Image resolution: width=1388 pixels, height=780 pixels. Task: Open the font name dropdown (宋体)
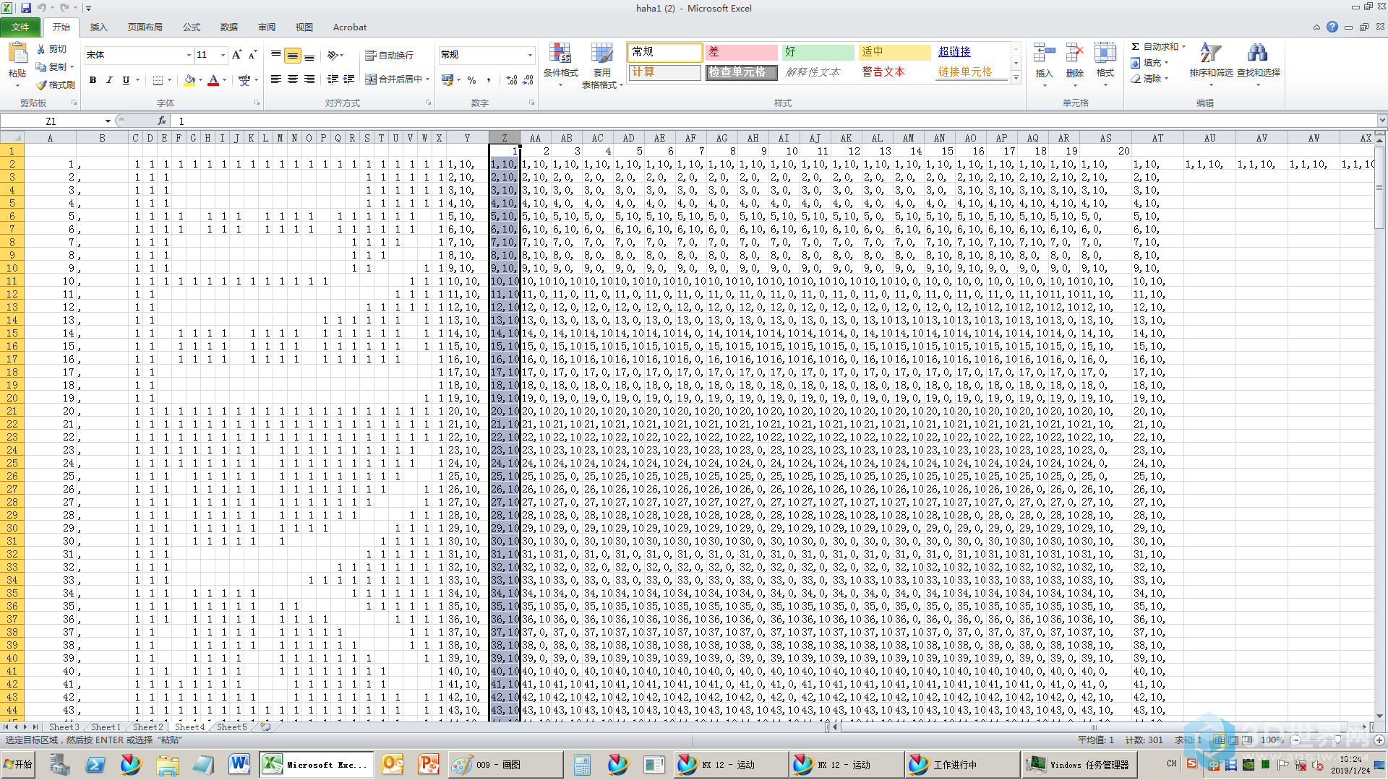point(189,55)
